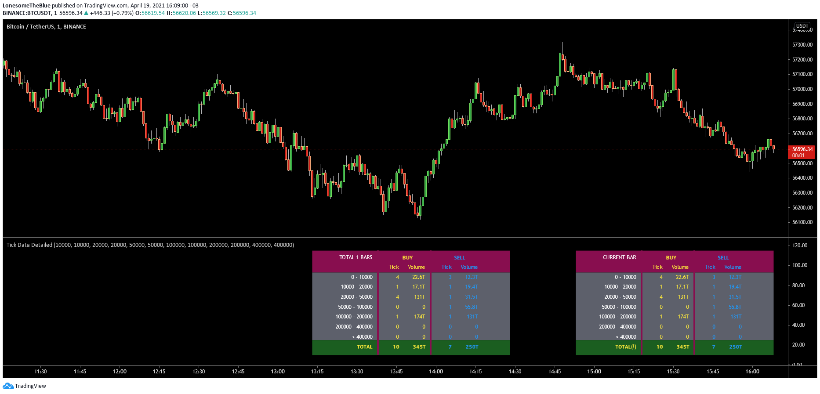Click the 60.00 indicator scale label

[798, 305]
